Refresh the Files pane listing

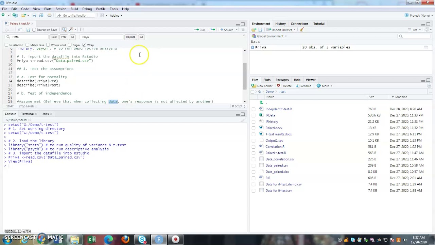click(x=429, y=86)
